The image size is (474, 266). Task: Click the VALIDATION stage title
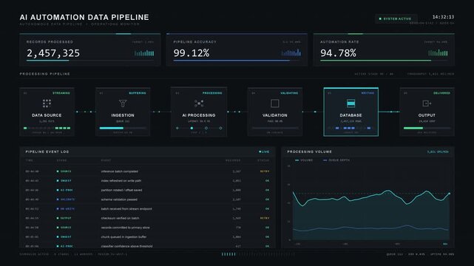coord(275,115)
